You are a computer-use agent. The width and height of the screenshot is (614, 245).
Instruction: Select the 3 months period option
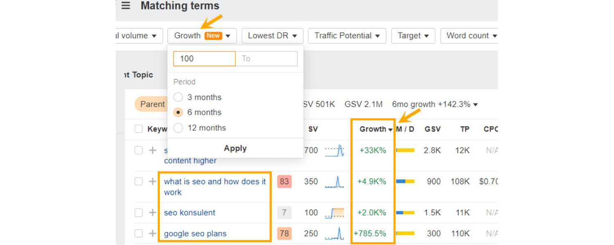[x=178, y=97]
